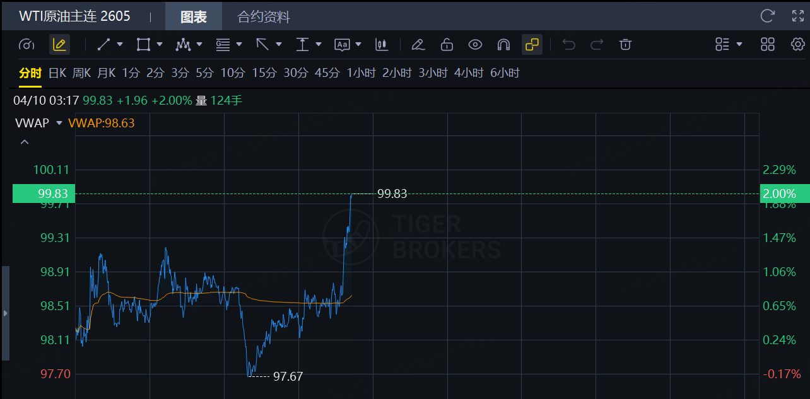Switch to the 合约资料 tab

(264, 17)
